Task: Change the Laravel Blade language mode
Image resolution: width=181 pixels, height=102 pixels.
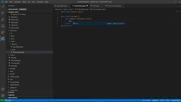Action: (x=175, y=100)
